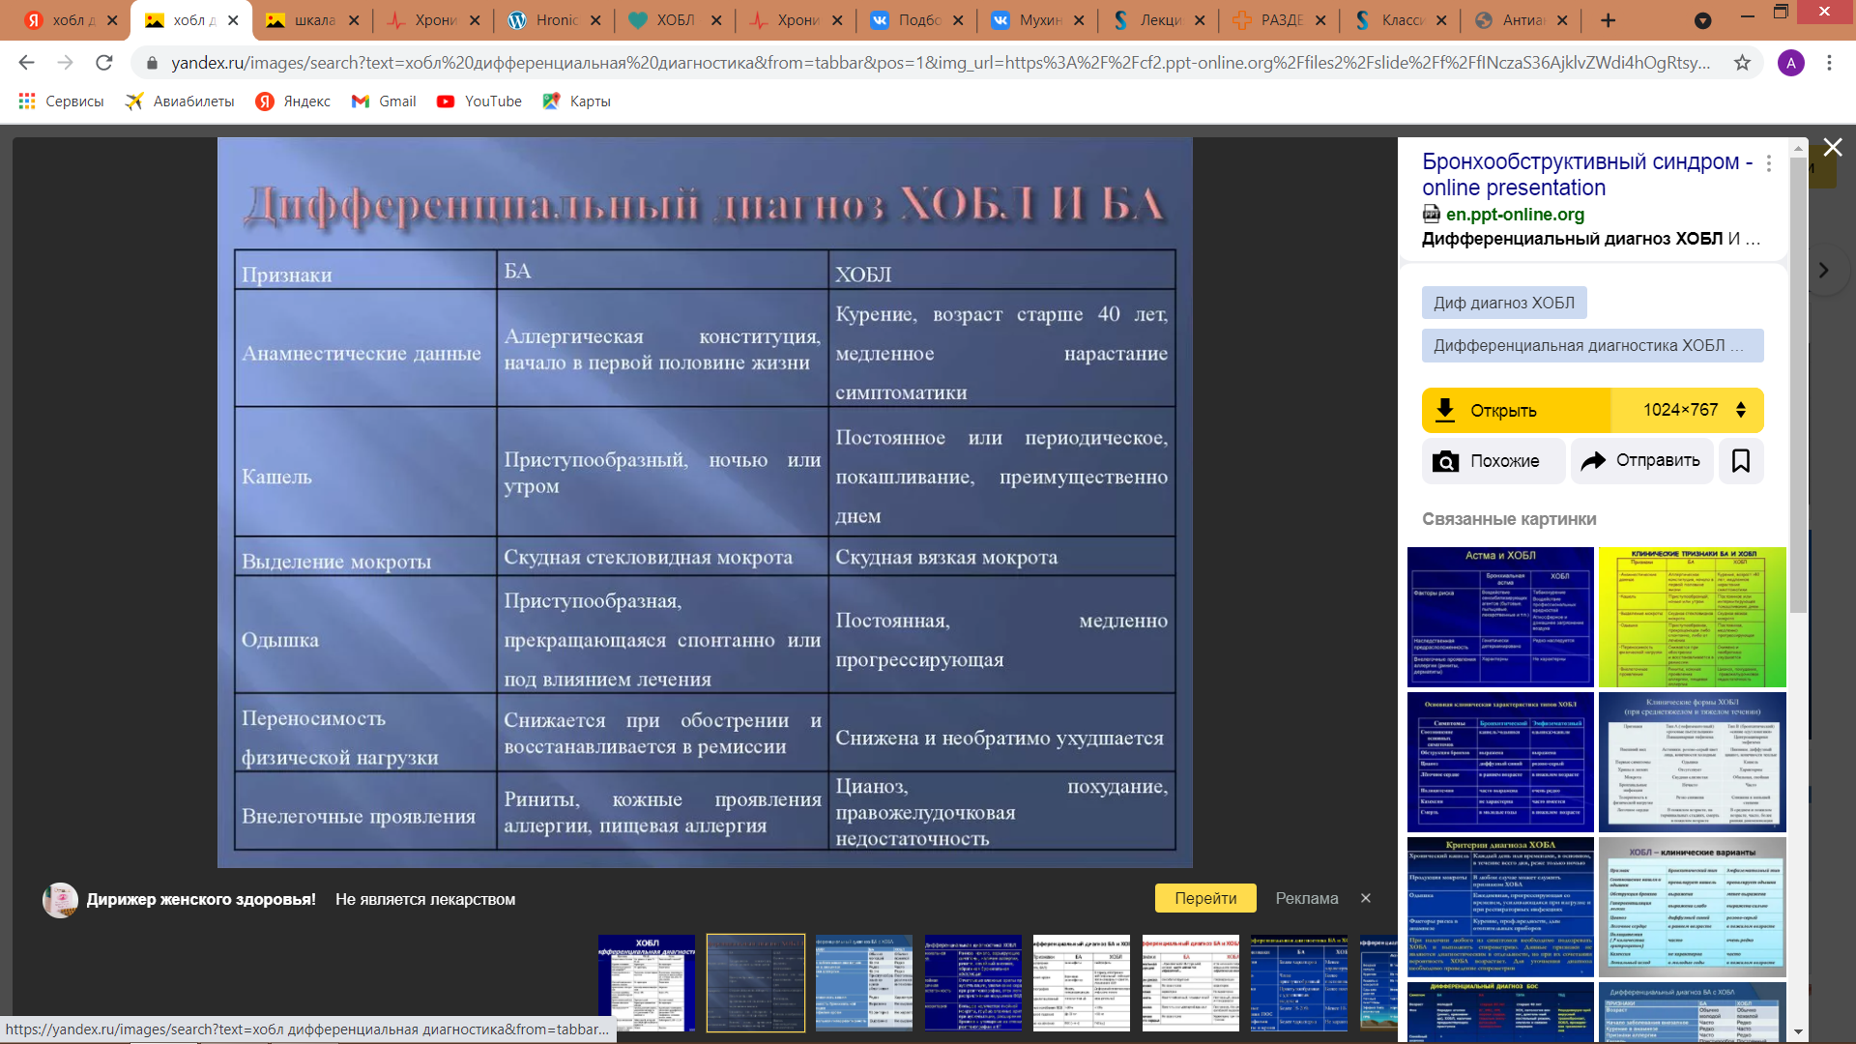Click the right panel vertical scrollbar
Image resolution: width=1856 pixels, height=1044 pixels.
[x=1798, y=387]
